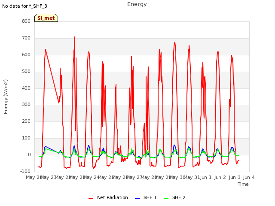The width and height of the screenshot is (275, 206).
Task: Click the blue SHF 1 legend swatch
Action: 137,198
